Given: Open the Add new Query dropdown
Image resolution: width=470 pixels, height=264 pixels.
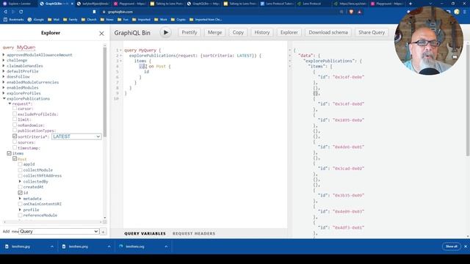Looking at the screenshot, I should pos(59,232).
